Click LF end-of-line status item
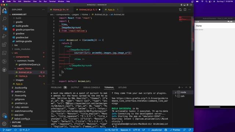235x132 pixels. (x=144, y=130)
